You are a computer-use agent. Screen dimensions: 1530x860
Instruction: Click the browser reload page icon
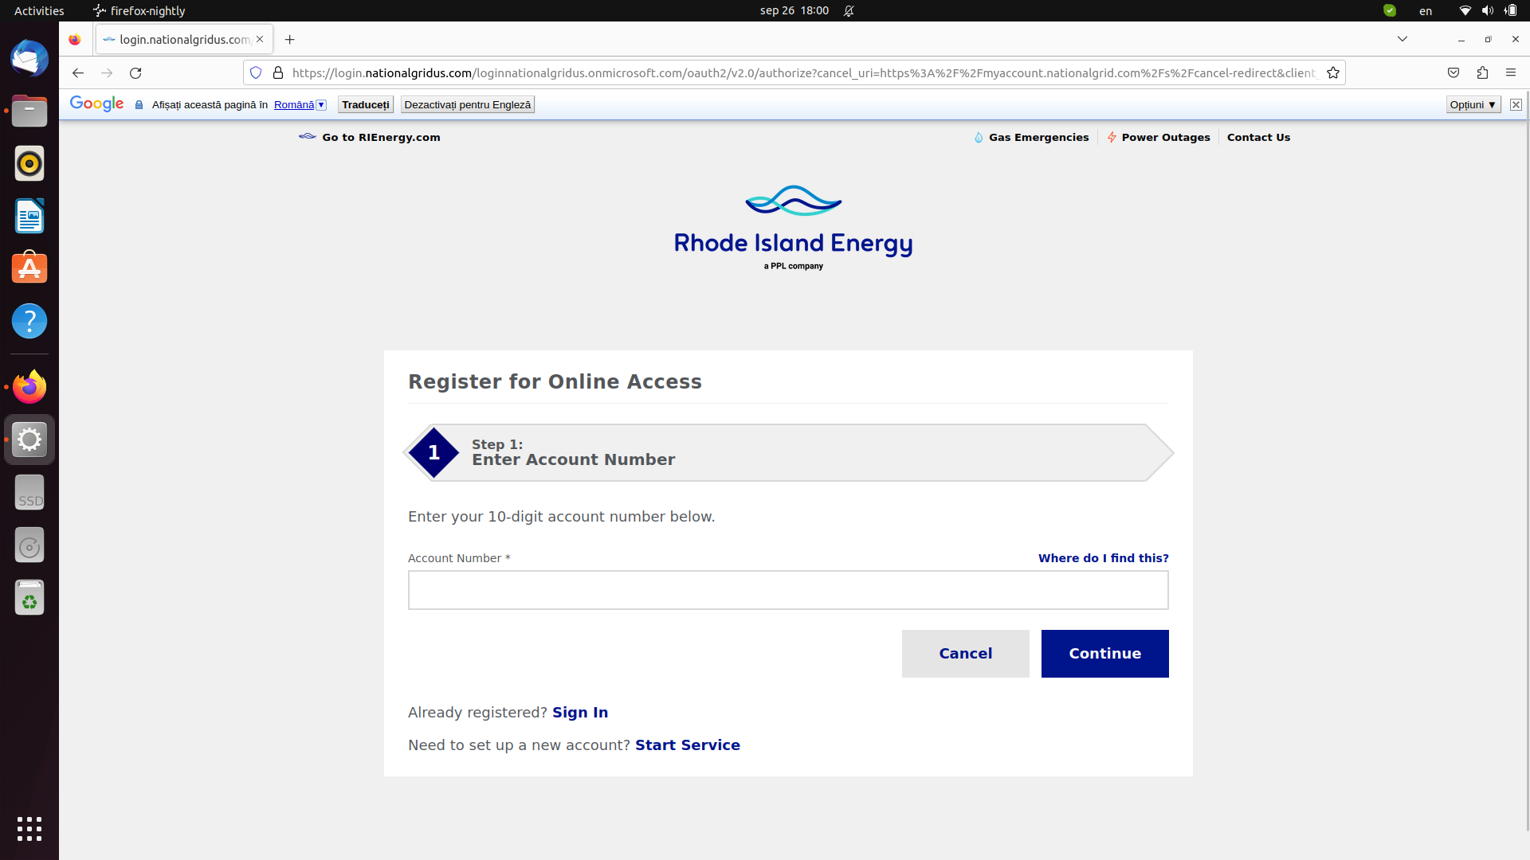click(x=135, y=72)
